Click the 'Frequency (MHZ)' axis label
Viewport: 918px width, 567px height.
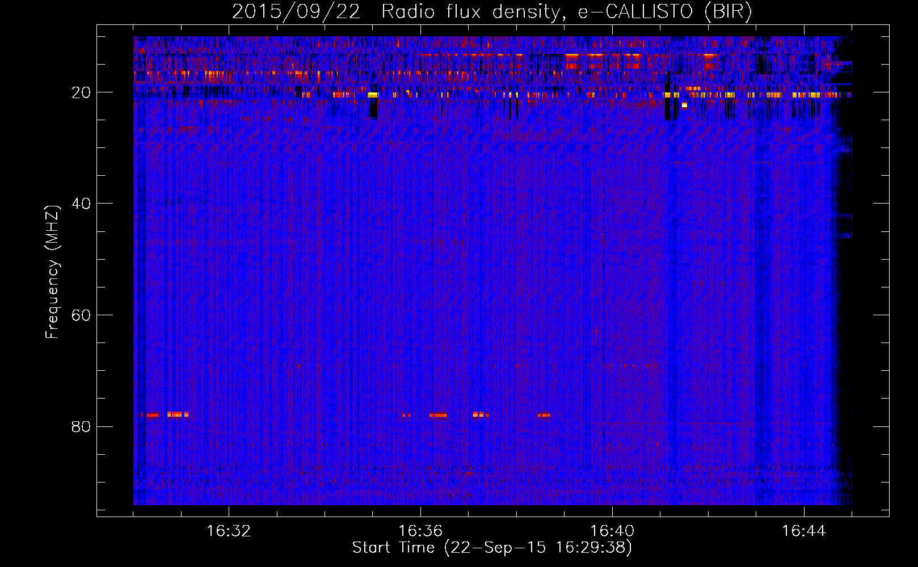(52, 272)
